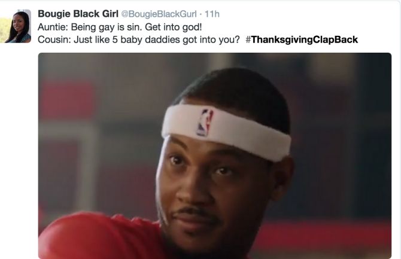Click empty space right of the 11h timestamp
Screen dimensions: 401x259
tap(307, 14)
